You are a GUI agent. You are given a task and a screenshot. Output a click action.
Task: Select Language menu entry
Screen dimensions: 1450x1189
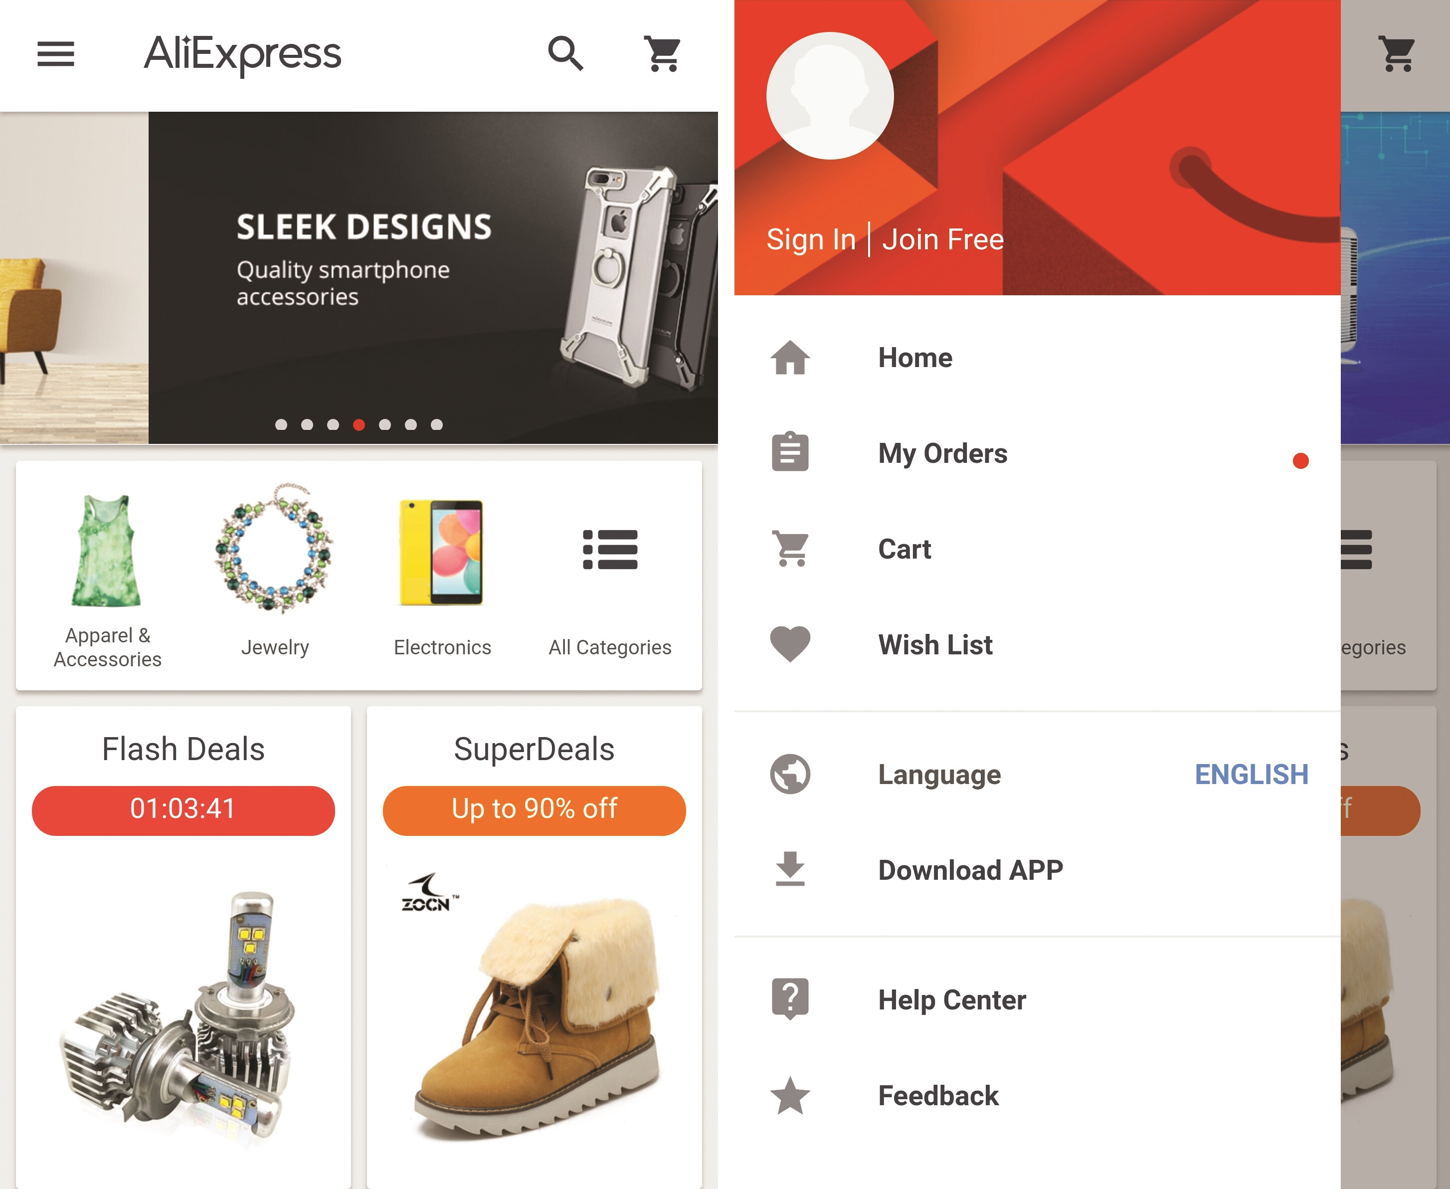point(1037,774)
